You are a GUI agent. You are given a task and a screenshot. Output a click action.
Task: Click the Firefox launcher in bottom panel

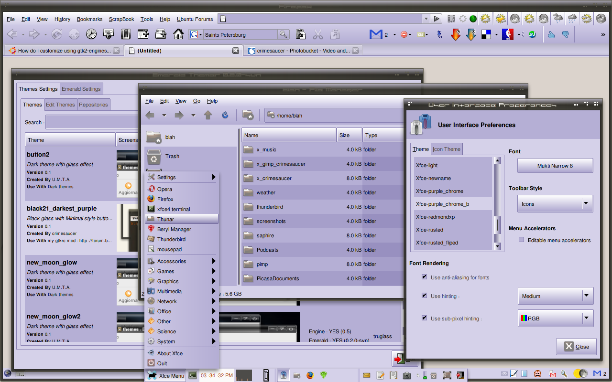point(309,375)
